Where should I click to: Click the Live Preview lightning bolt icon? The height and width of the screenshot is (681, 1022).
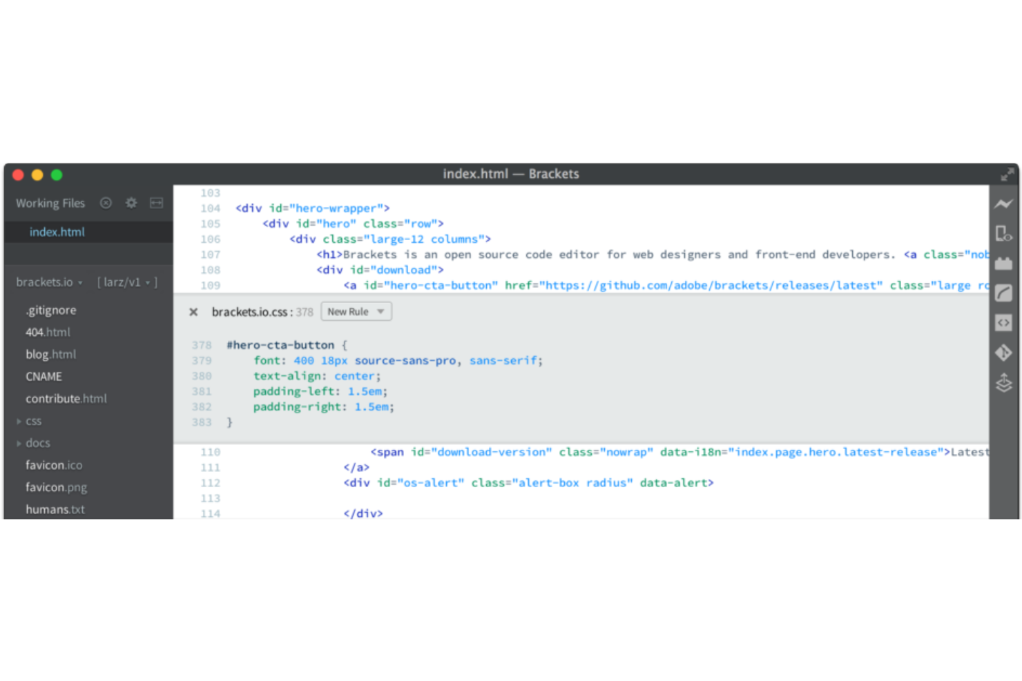coord(1004,203)
